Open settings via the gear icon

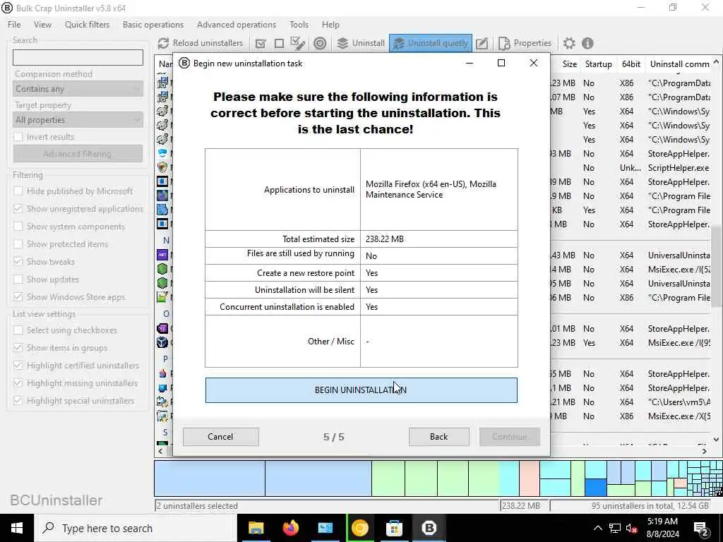(569, 43)
